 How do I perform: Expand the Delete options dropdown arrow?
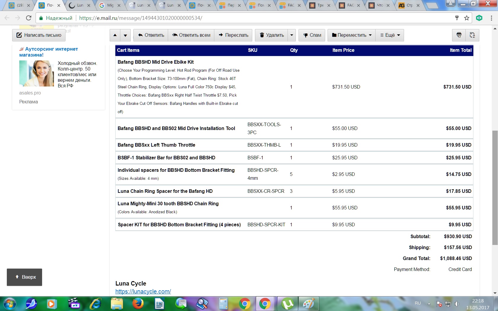click(292, 35)
